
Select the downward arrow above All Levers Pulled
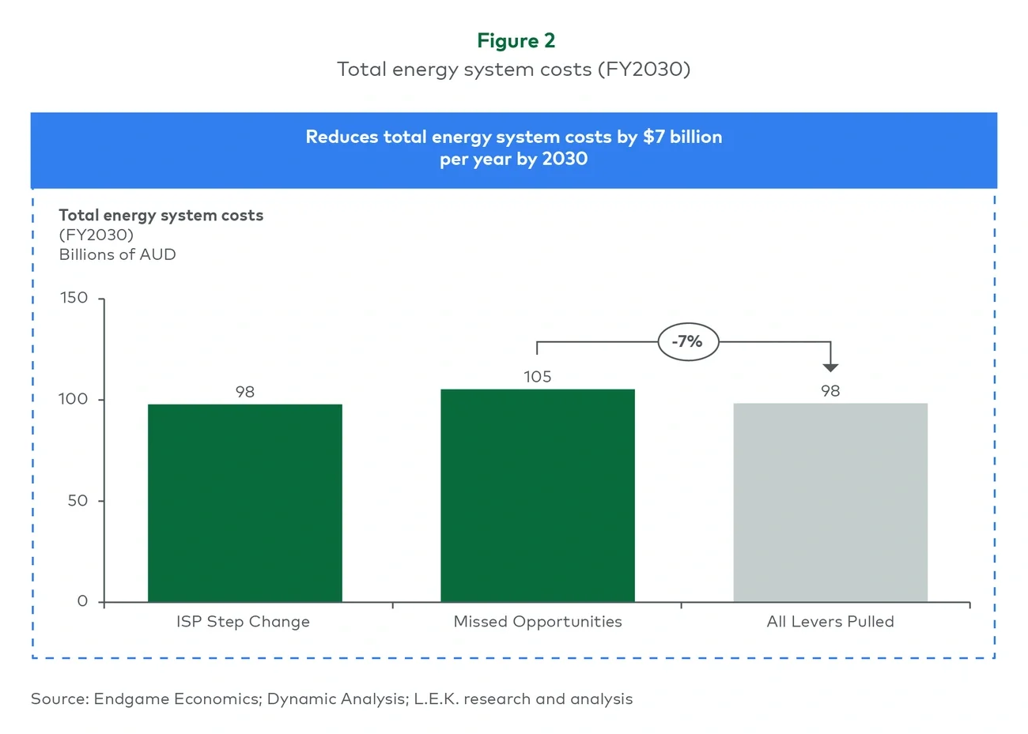[830, 367]
